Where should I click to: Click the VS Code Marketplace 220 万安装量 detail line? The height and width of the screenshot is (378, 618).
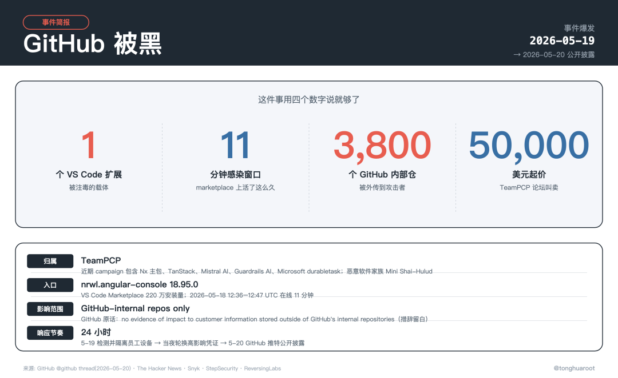(197, 295)
